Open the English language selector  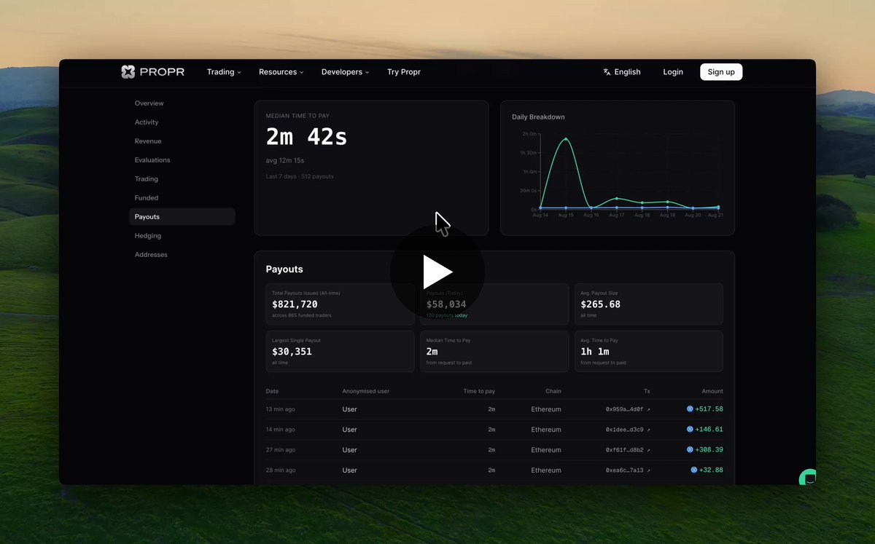pos(622,72)
